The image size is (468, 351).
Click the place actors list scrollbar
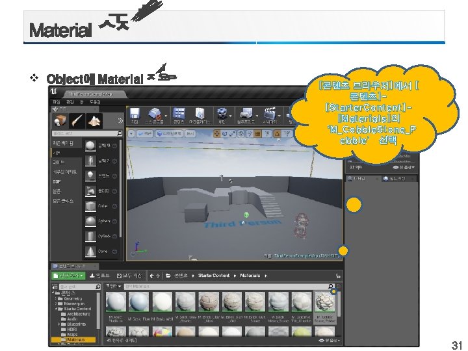click(x=121, y=190)
